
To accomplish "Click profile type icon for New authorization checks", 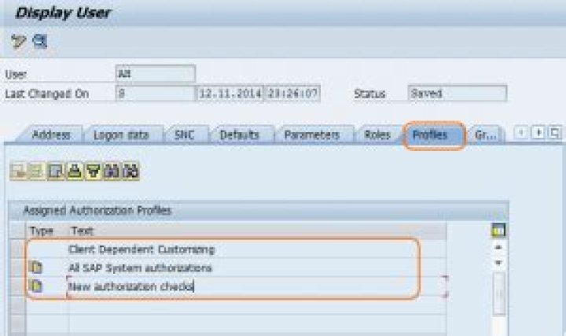I will tap(36, 287).
